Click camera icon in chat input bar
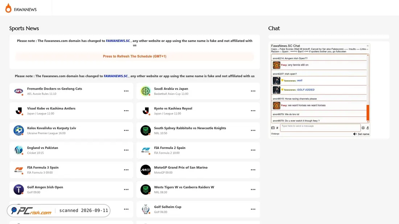The height and width of the screenshot is (224, 399). [273, 128]
